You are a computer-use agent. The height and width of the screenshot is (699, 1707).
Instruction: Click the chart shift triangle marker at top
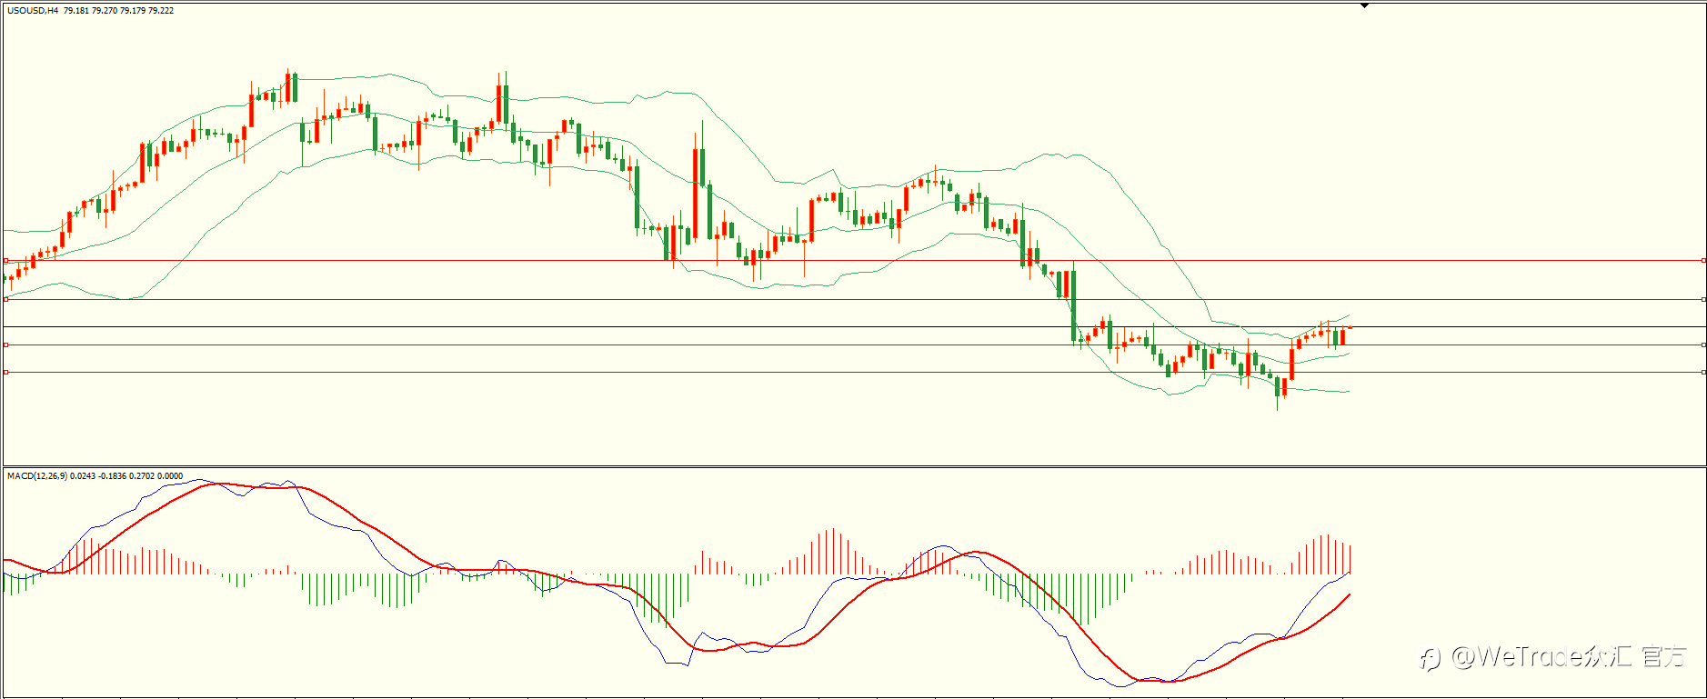[x=1364, y=5]
